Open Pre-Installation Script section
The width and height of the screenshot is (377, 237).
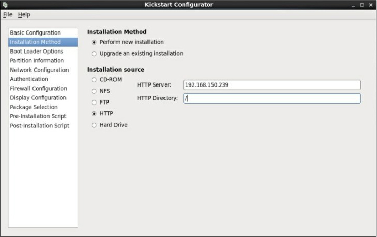pyautogui.click(x=43, y=116)
